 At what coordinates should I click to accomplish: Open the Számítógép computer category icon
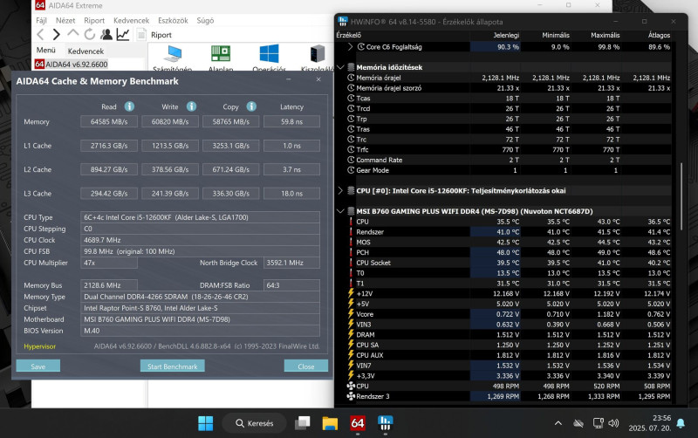tap(172, 54)
